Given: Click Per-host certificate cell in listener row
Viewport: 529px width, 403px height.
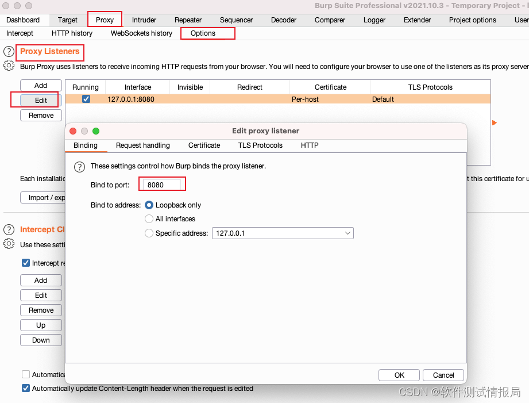Looking at the screenshot, I should point(330,99).
